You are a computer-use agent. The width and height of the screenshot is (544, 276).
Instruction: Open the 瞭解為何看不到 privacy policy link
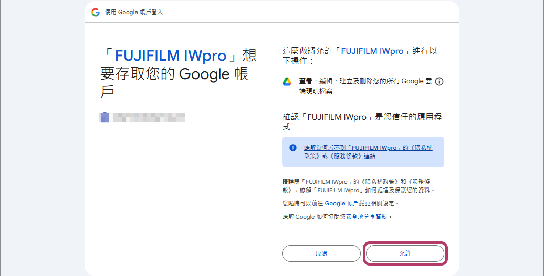[368, 152]
